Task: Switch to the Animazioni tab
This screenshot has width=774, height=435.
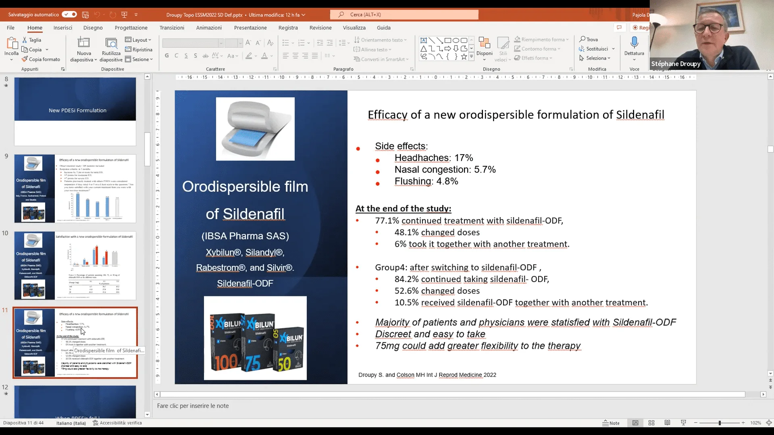Action: tap(209, 28)
